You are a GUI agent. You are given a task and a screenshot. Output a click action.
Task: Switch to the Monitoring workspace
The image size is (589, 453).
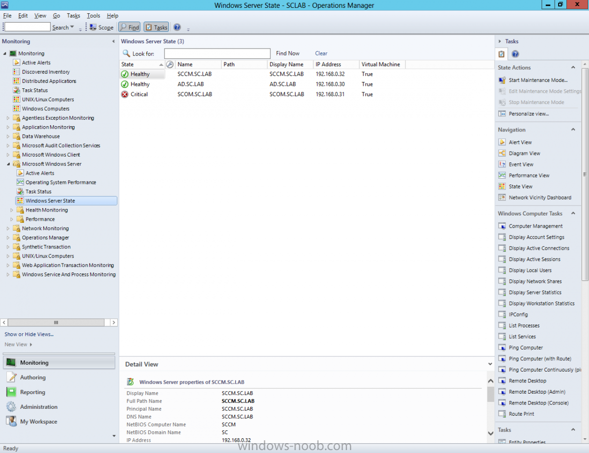(x=59, y=363)
